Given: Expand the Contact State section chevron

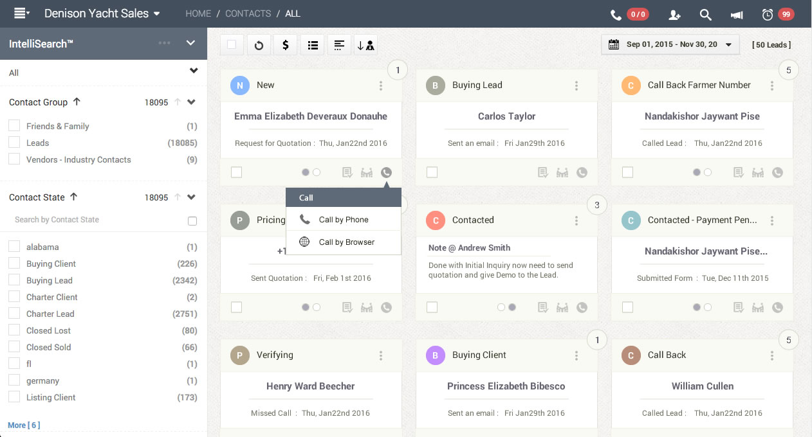Looking at the screenshot, I should [191, 197].
